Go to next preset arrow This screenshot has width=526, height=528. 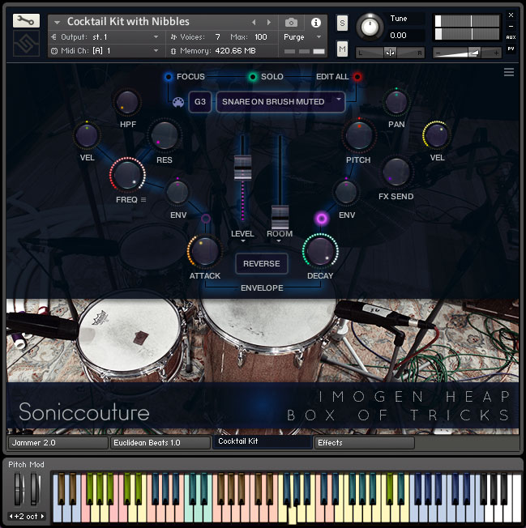pyautogui.click(x=268, y=22)
